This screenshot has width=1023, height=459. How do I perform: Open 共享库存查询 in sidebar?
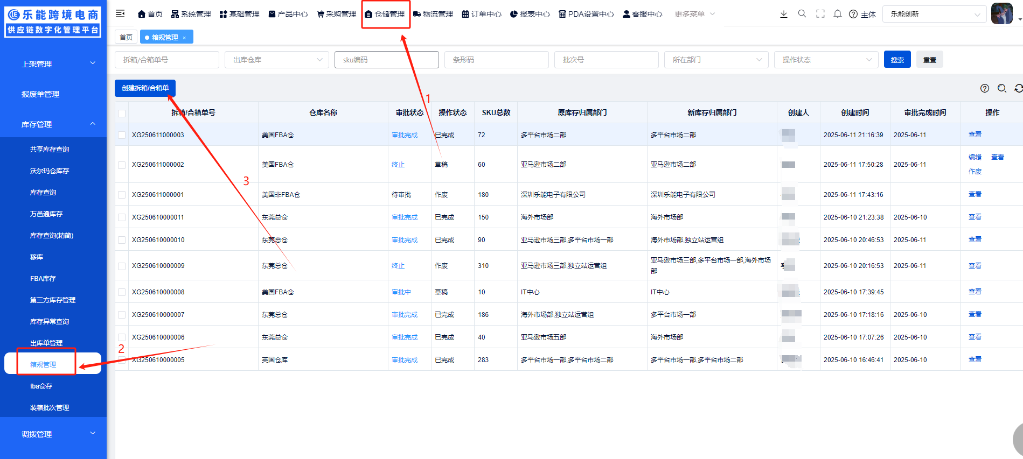(x=50, y=150)
